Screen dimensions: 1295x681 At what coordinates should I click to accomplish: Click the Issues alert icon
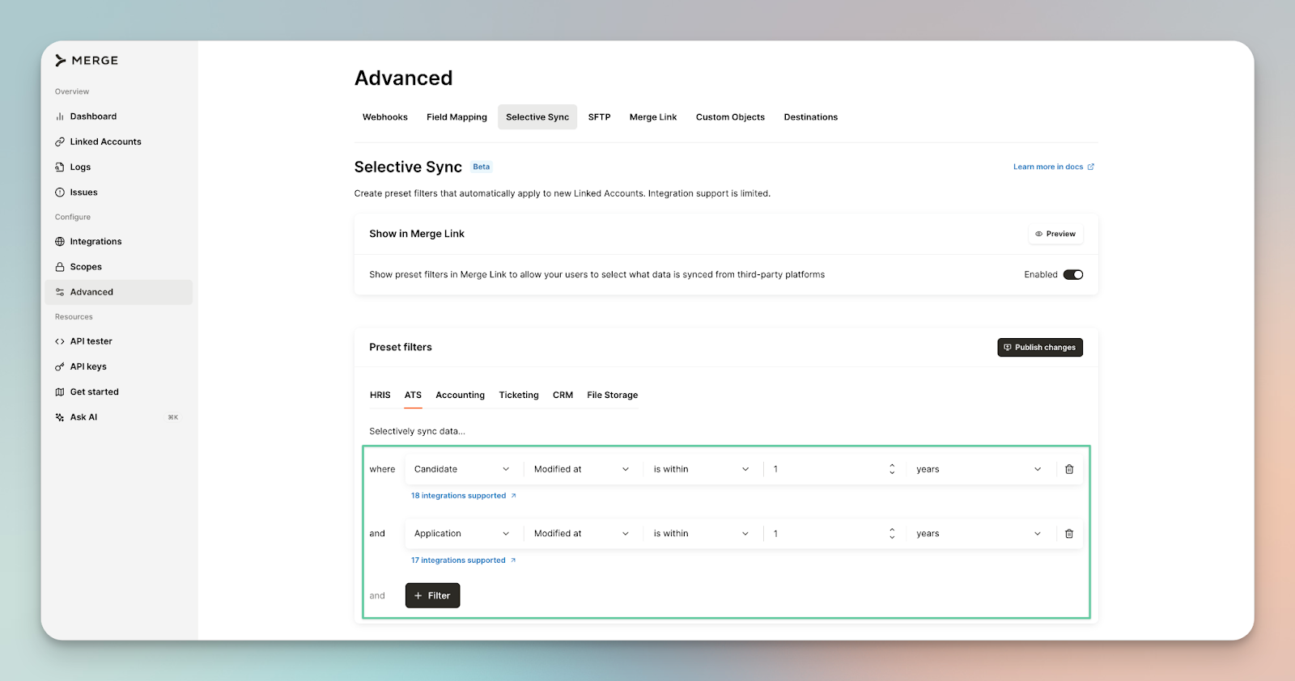(60, 192)
